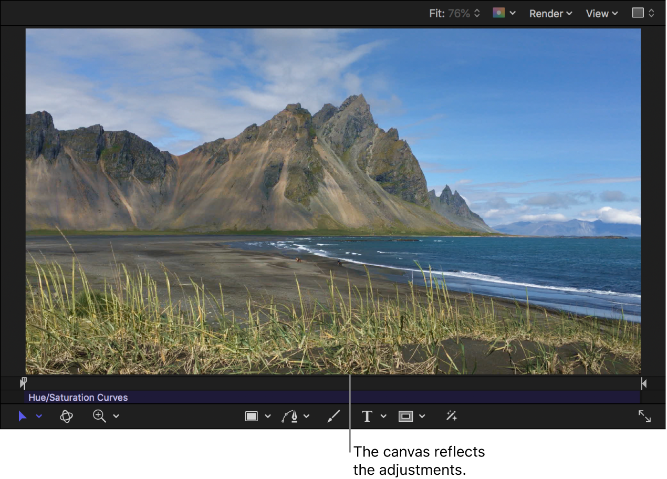This screenshot has height=479, width=667.
Task: Toggle the transform tool mode chevron
Action: (37, 416)
